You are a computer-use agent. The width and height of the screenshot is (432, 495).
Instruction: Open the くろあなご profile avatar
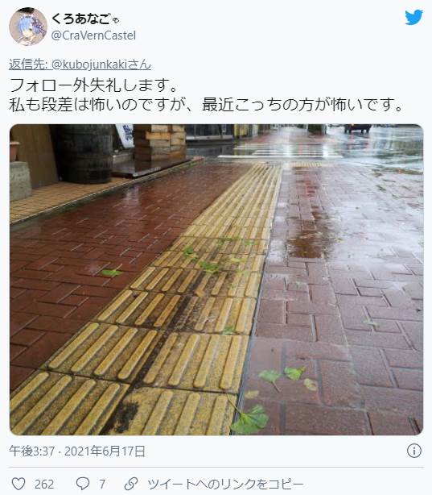[28, 27]
